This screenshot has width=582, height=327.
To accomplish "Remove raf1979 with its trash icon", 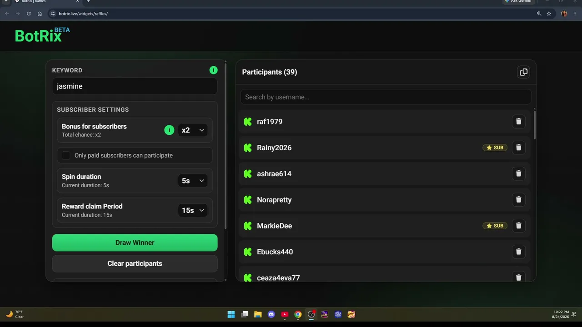I will (x=518, y=121).
